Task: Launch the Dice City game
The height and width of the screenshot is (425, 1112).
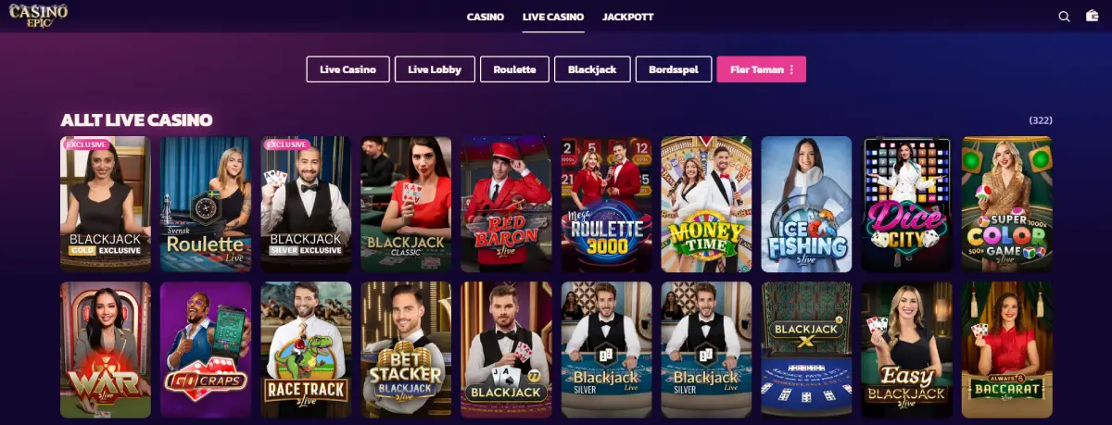Action: (906, 204)
